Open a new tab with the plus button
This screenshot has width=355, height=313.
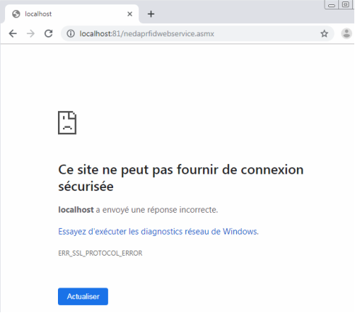(x=151, y=14)
